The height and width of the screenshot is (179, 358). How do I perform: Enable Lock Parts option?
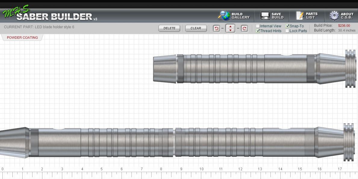(287, 31)
